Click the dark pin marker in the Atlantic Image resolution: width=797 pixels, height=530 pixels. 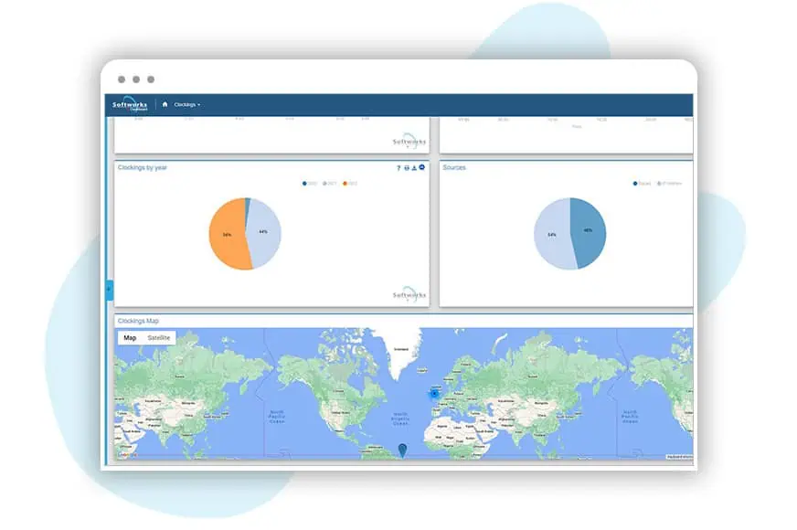pos(403,449)
